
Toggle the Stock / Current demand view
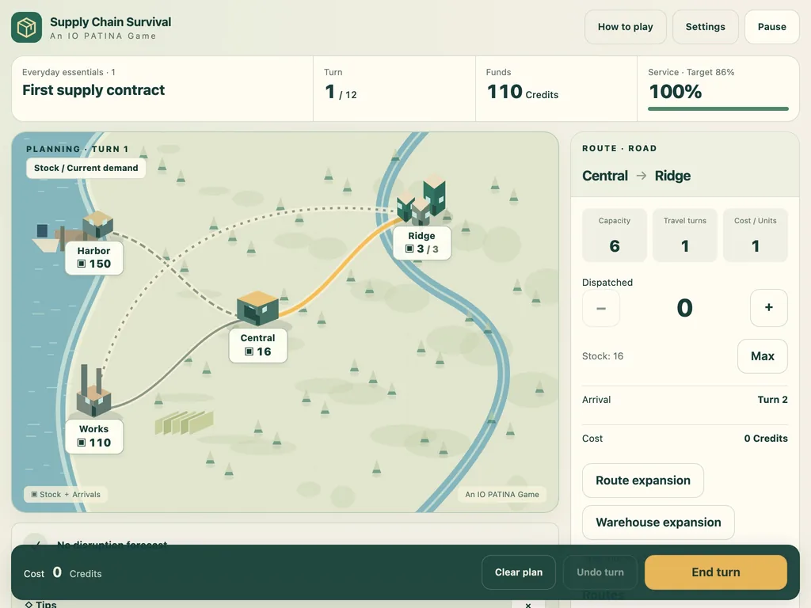[x=86, y=168]
